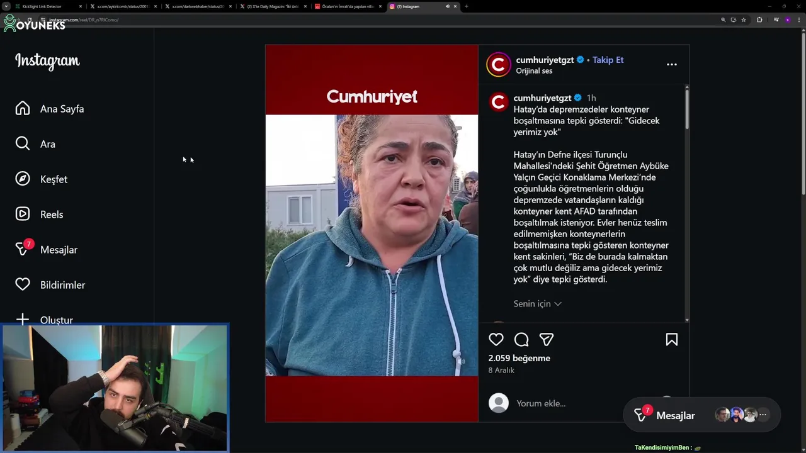Close the Instagram tab

(455, 6)
